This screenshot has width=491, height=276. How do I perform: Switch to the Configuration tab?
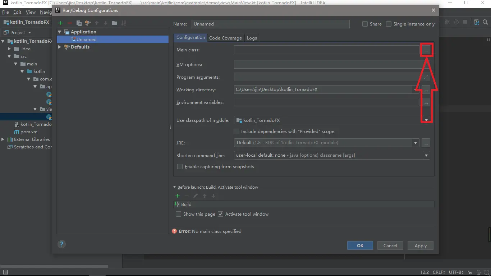(x=191, y=37)
